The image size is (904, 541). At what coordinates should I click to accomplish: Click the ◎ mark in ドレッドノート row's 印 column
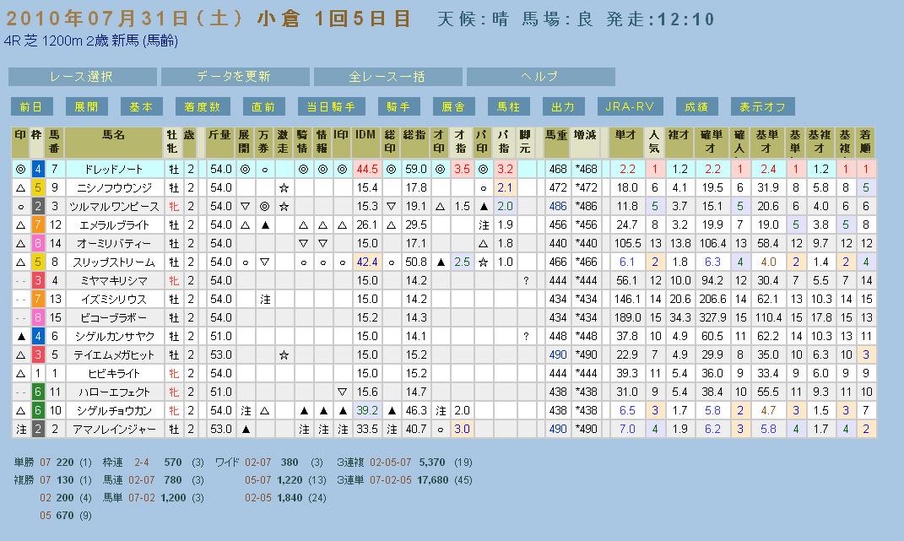pos(21,169)
